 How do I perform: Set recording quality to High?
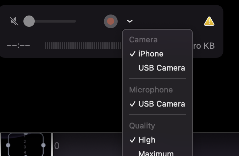click(x=157, y=140)
